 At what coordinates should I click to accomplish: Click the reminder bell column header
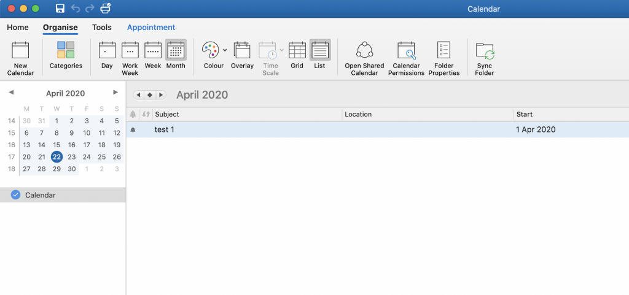133,115
